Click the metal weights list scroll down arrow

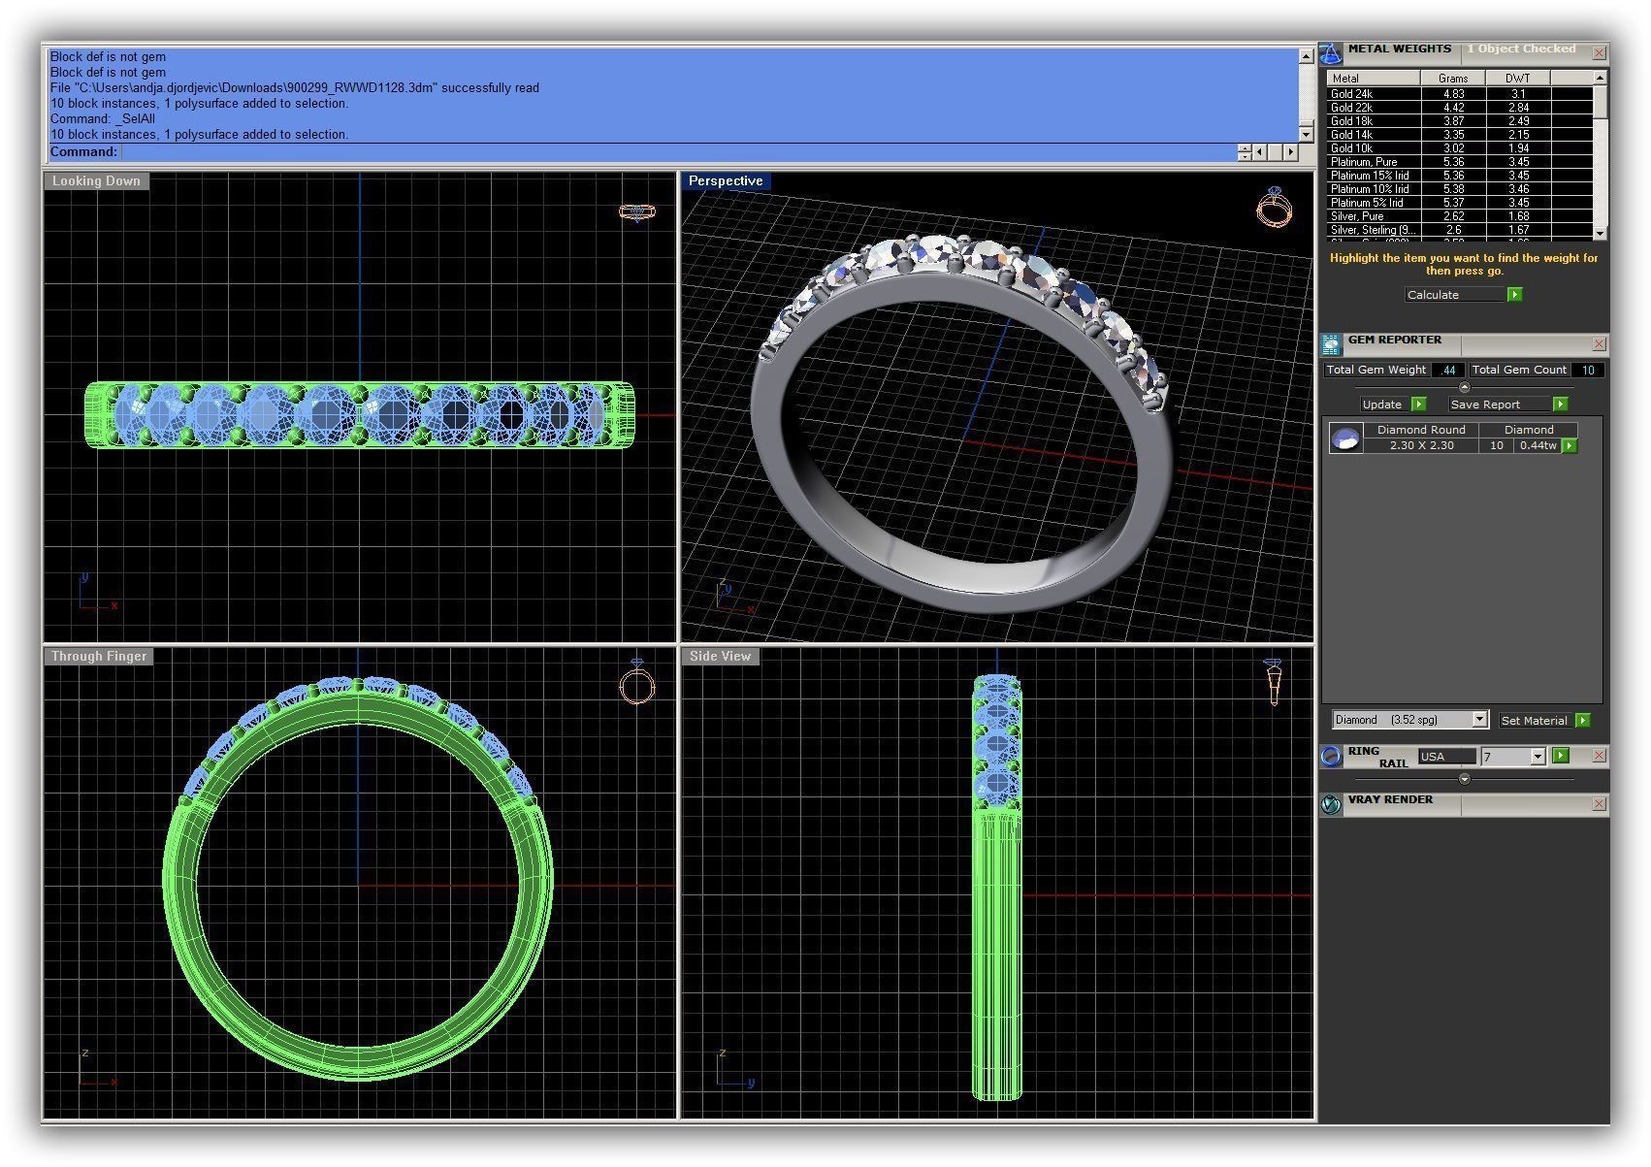tap(1600, 233)
